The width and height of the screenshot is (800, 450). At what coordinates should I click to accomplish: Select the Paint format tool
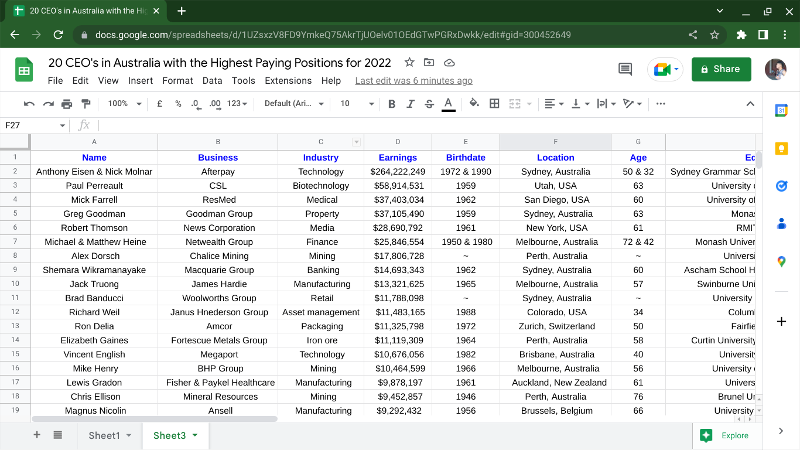coord(86,104)
